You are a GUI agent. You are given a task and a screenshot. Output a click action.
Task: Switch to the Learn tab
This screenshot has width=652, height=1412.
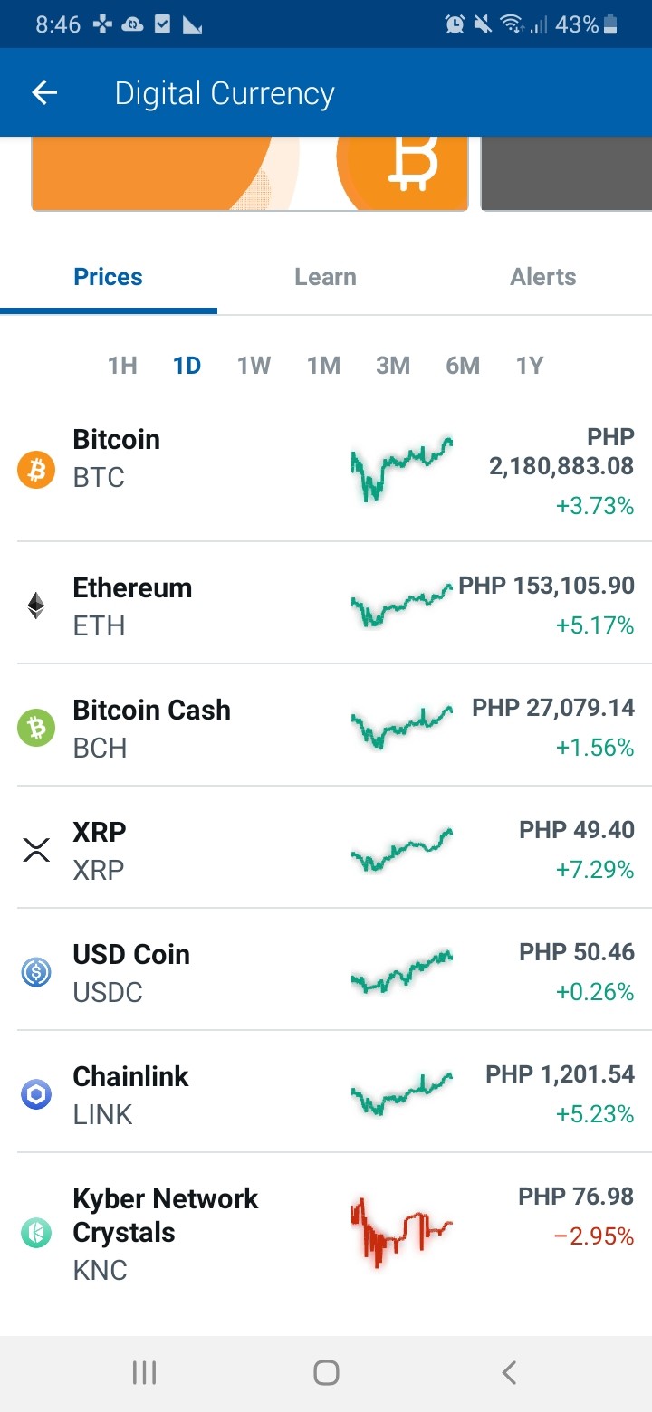coord(325,277)
